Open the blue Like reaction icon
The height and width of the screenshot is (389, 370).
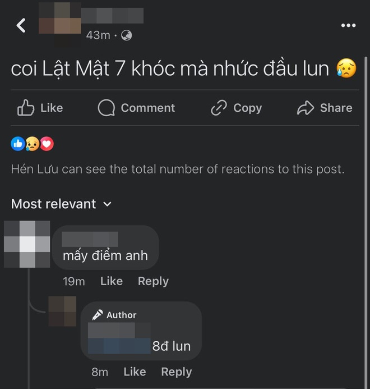[x=18, y=144]
